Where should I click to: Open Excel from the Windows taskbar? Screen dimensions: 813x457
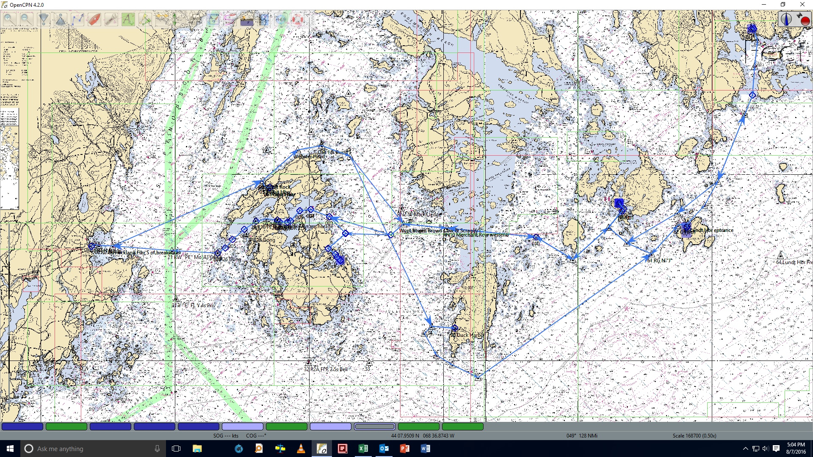pyautogui.click(x=363, y=449)
